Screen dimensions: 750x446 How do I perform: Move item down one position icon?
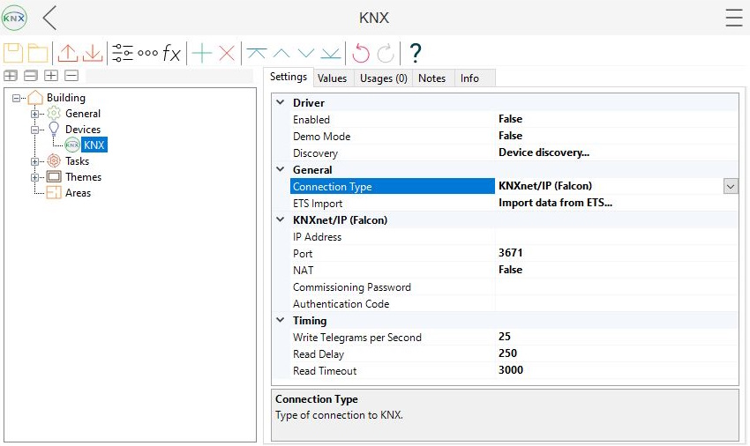pos(306,53)
